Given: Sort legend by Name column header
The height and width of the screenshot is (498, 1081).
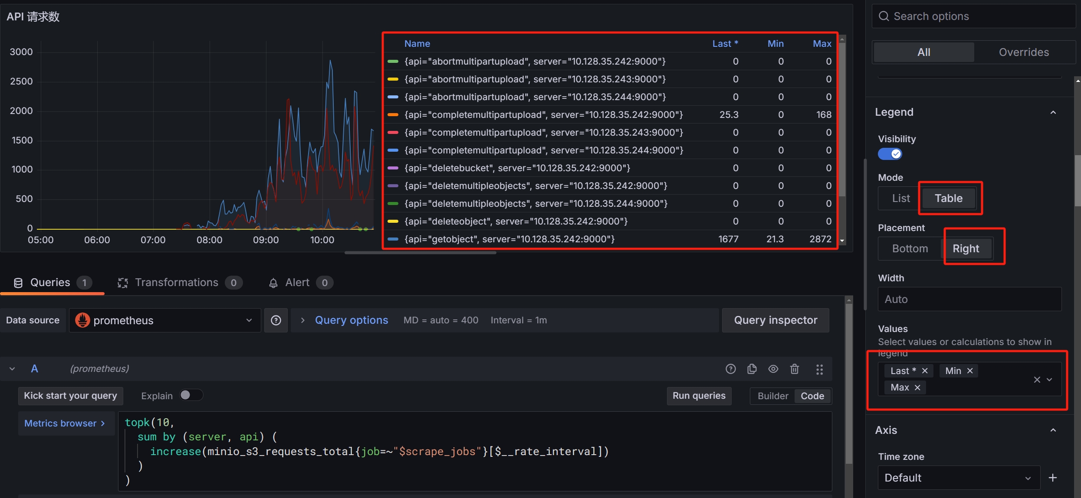Looking at the screenshot, I should coord(417,44).
